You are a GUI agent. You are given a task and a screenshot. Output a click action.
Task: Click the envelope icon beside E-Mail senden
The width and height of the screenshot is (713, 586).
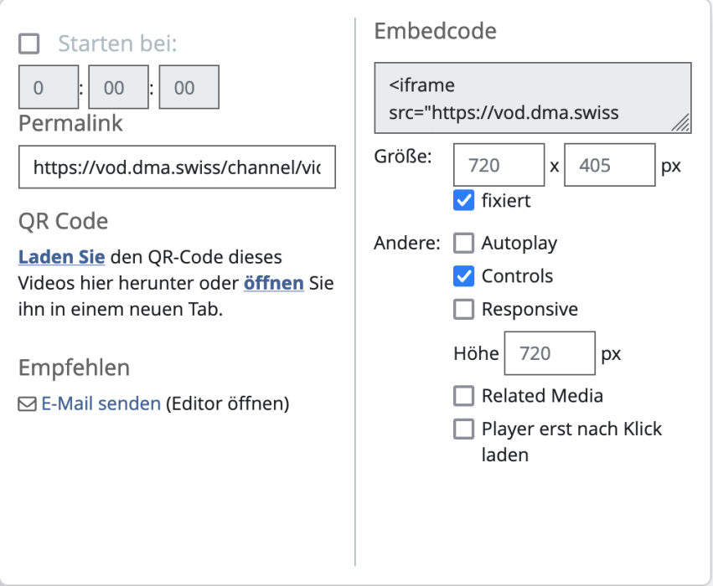28,404
